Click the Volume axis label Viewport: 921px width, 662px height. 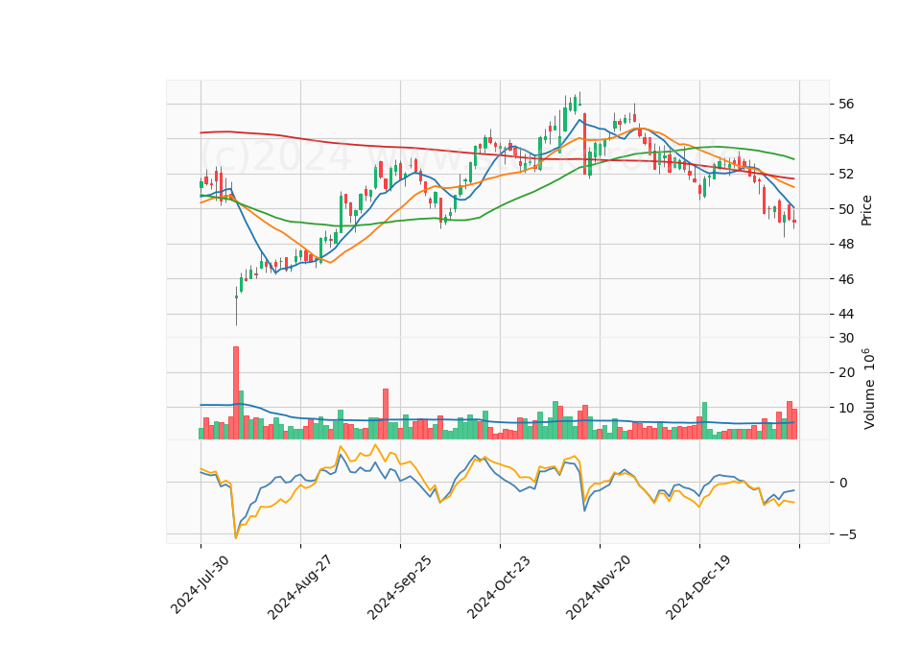(868, 389)
